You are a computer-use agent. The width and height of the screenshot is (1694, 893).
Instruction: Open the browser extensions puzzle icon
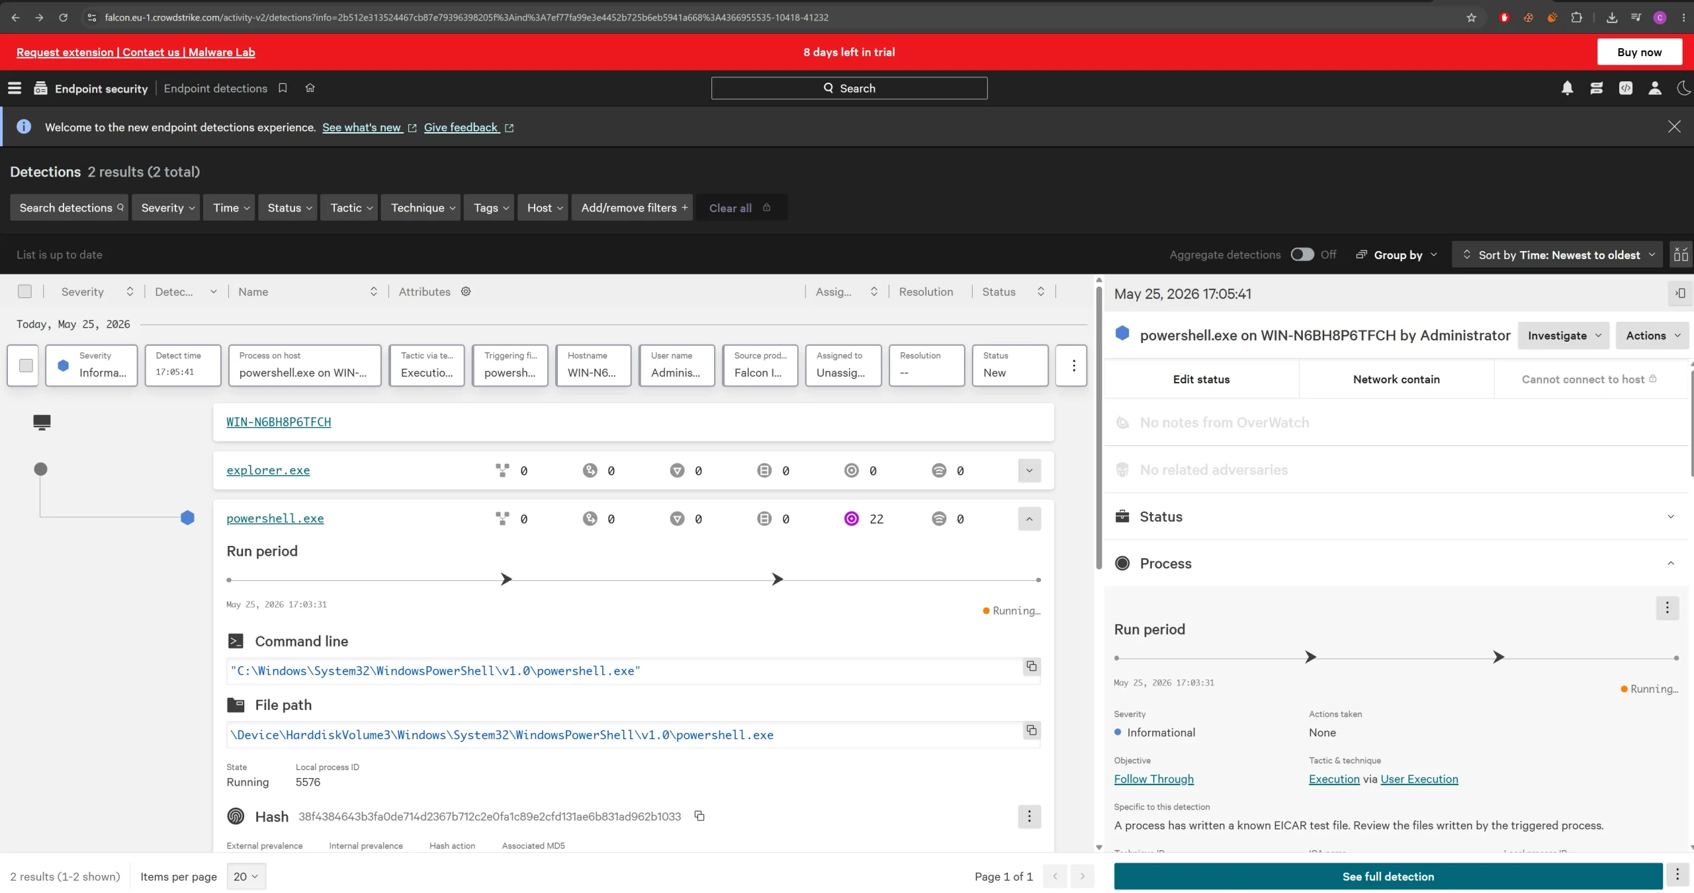[1577, 17]
